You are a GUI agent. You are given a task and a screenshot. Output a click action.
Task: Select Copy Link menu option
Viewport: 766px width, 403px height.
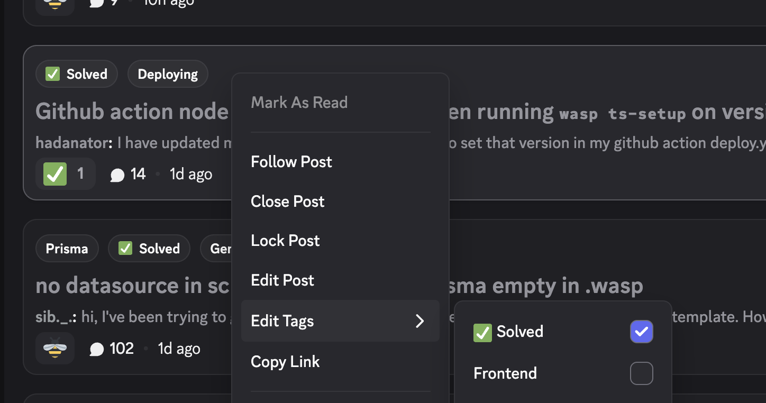pyautogui.click(x=285, y=362)
